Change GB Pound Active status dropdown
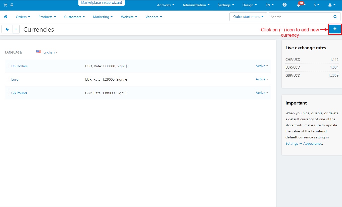The image size is (342, 207). [x=262, y=93]
